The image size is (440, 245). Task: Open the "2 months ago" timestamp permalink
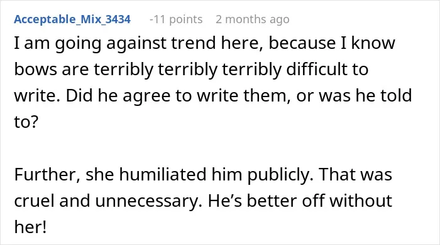point(253,19)
